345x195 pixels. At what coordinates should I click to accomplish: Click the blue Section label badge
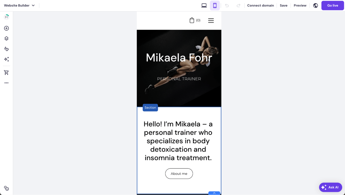tap(150, 108)
